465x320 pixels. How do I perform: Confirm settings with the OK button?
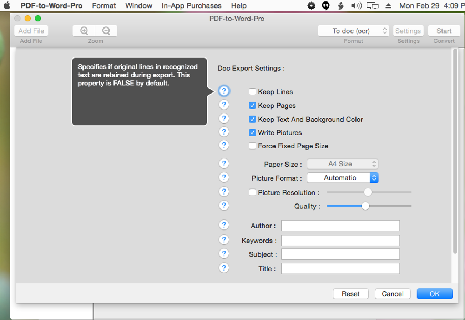point(434,294)
